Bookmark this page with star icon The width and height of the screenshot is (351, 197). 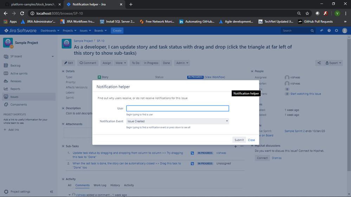307,13
